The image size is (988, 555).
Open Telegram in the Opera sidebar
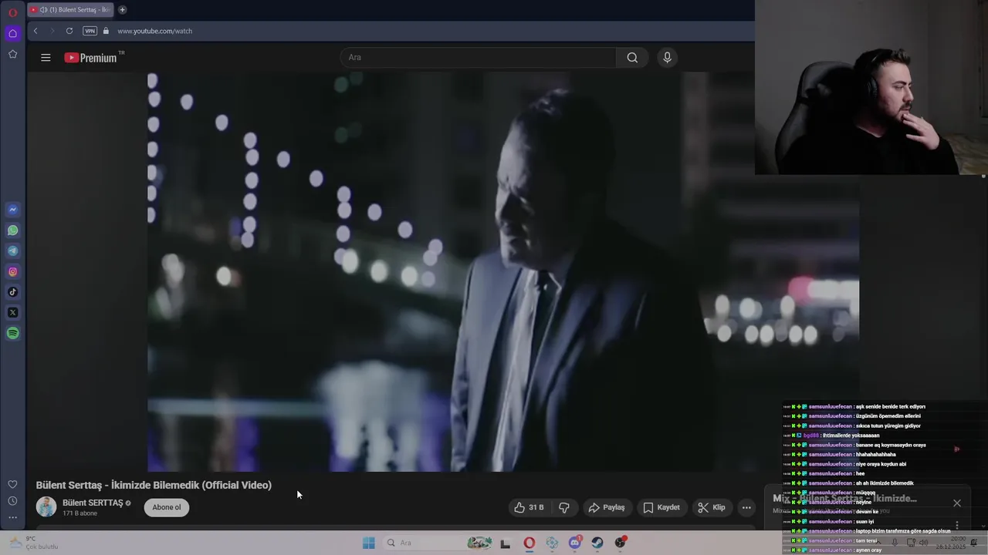tap(12, 251)
